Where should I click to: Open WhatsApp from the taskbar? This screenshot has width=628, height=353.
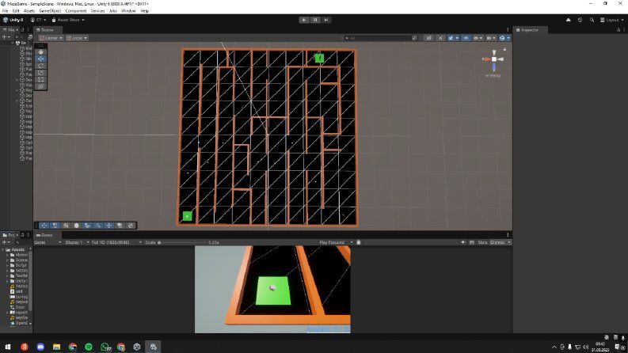tap(105, 347)
